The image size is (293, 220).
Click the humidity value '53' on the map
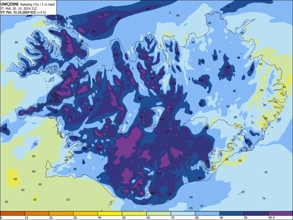tap(276, 102)
